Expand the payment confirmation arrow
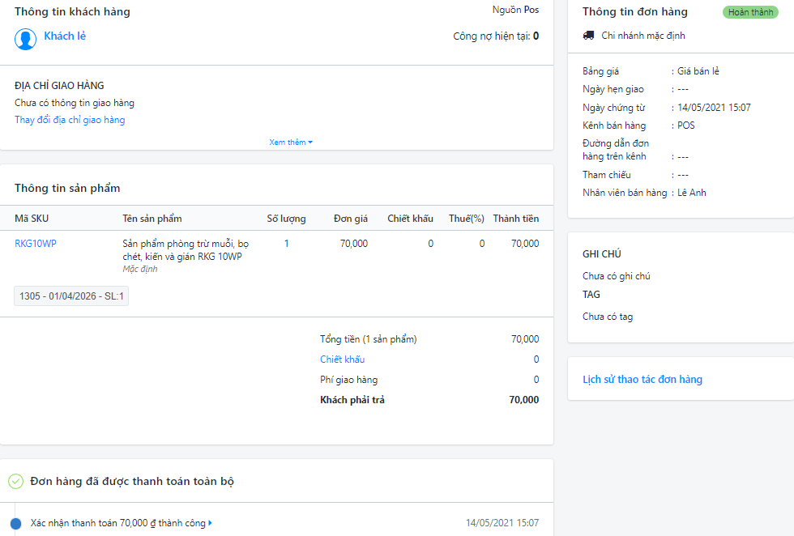The height and width of the screenshot is (536, 794). point(210,523)
